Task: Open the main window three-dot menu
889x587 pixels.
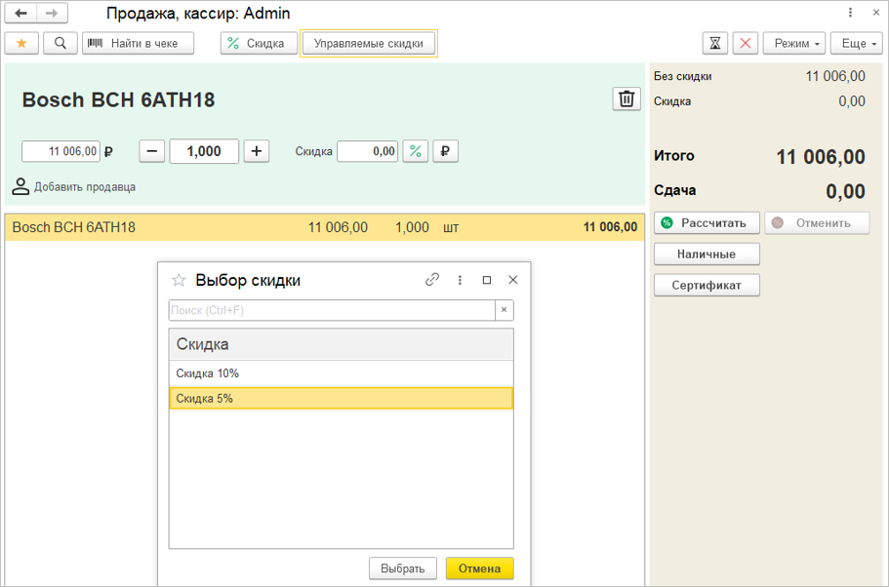Action: tap(850, 13)
